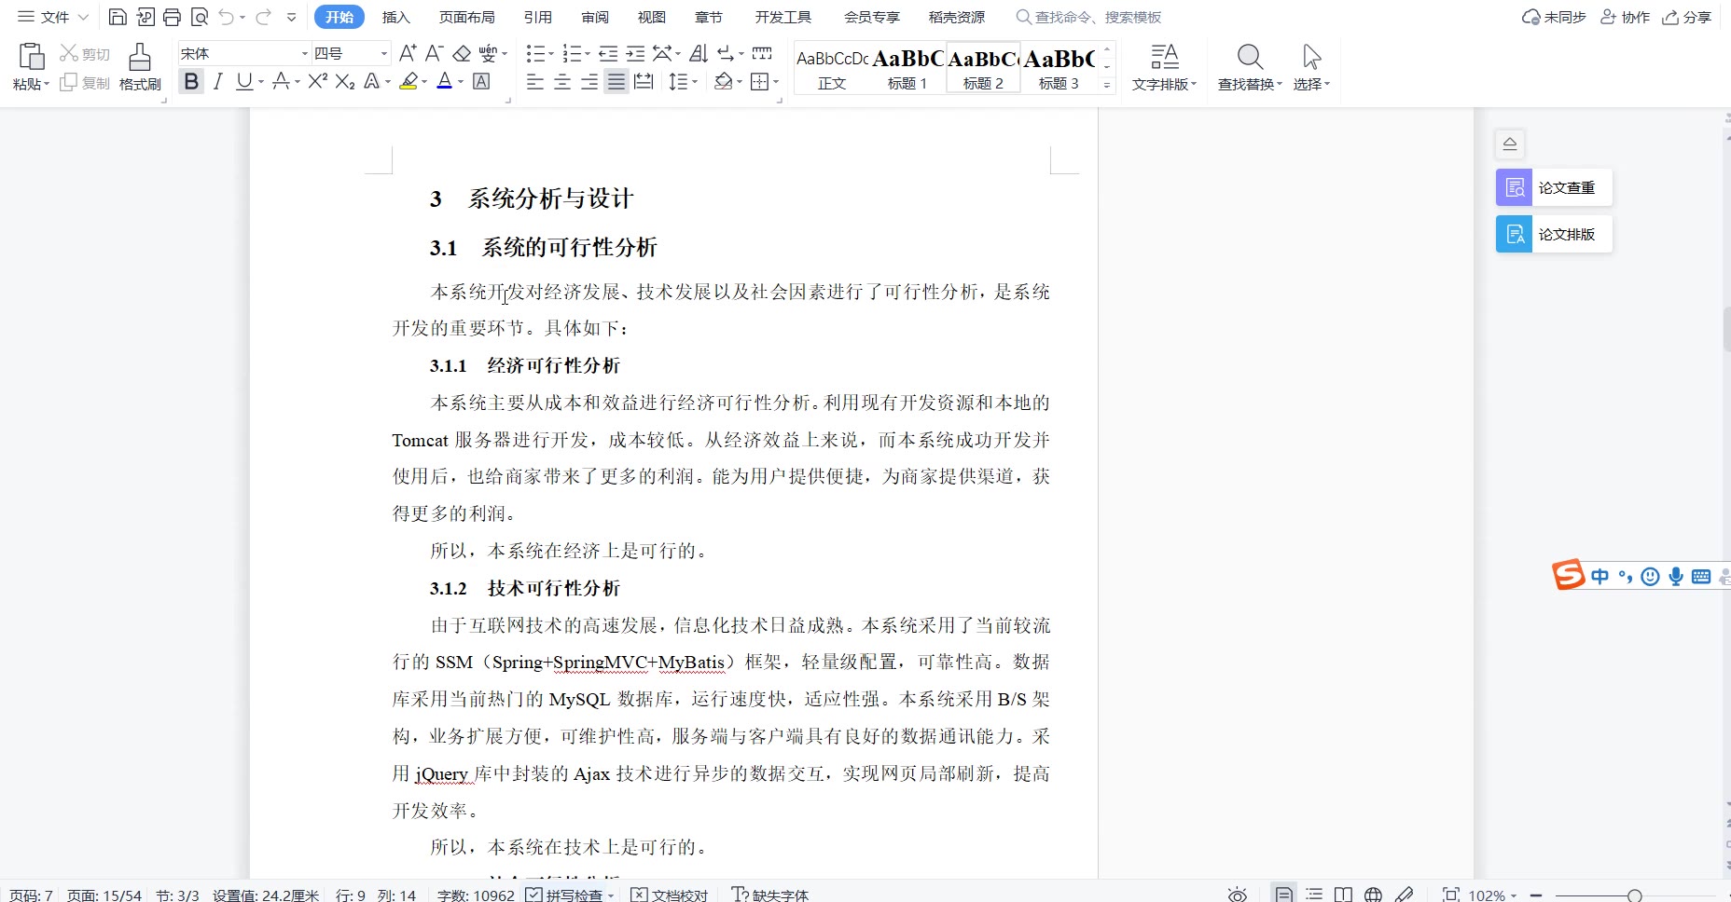This screenshot has width=1731, height=902.
Task: Apply superscript formatting
Action: pos(317,82)
